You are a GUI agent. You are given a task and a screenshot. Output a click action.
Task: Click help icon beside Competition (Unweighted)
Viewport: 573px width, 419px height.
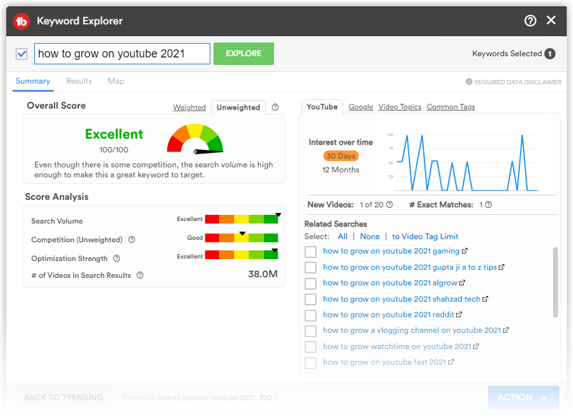click(x=132, y=239)
